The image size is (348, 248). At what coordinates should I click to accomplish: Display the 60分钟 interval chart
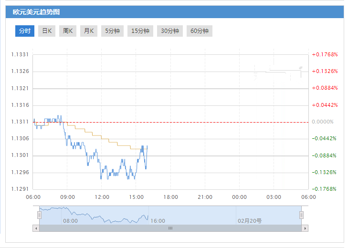click(200, 31)
